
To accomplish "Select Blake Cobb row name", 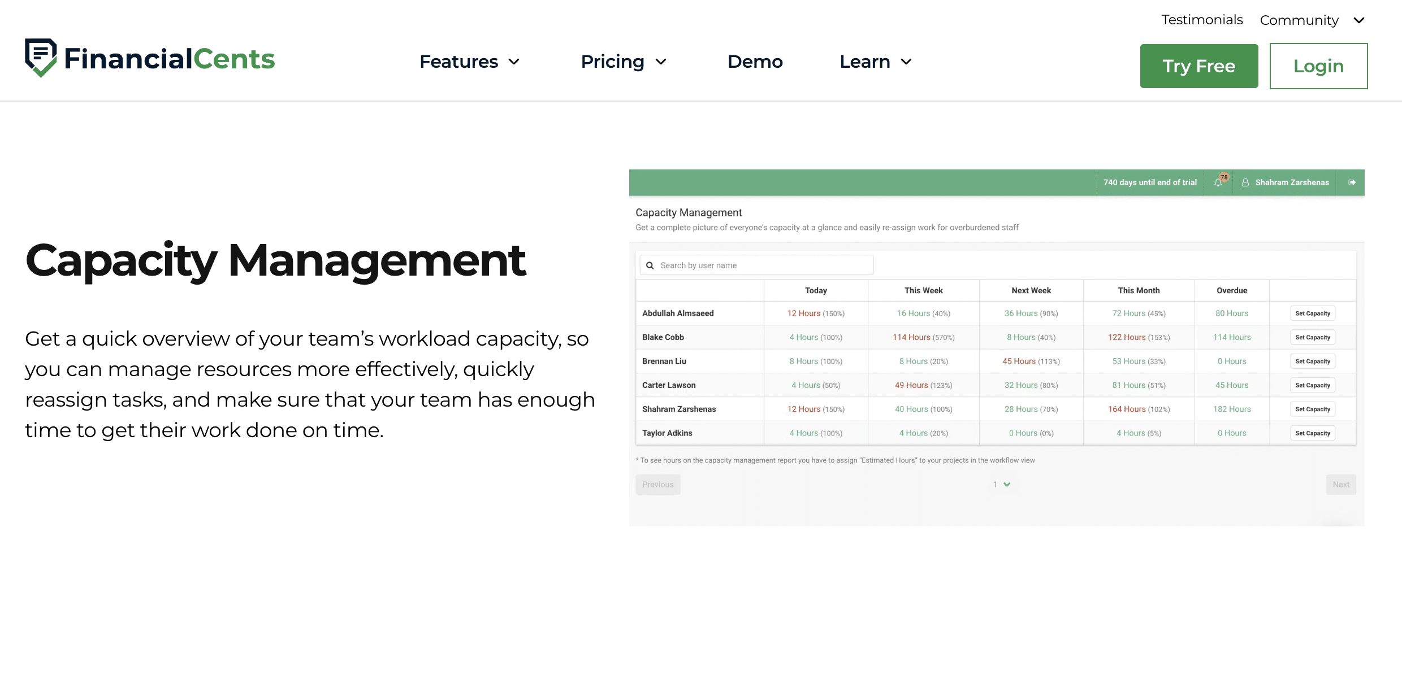I will (x=663, y=337).
